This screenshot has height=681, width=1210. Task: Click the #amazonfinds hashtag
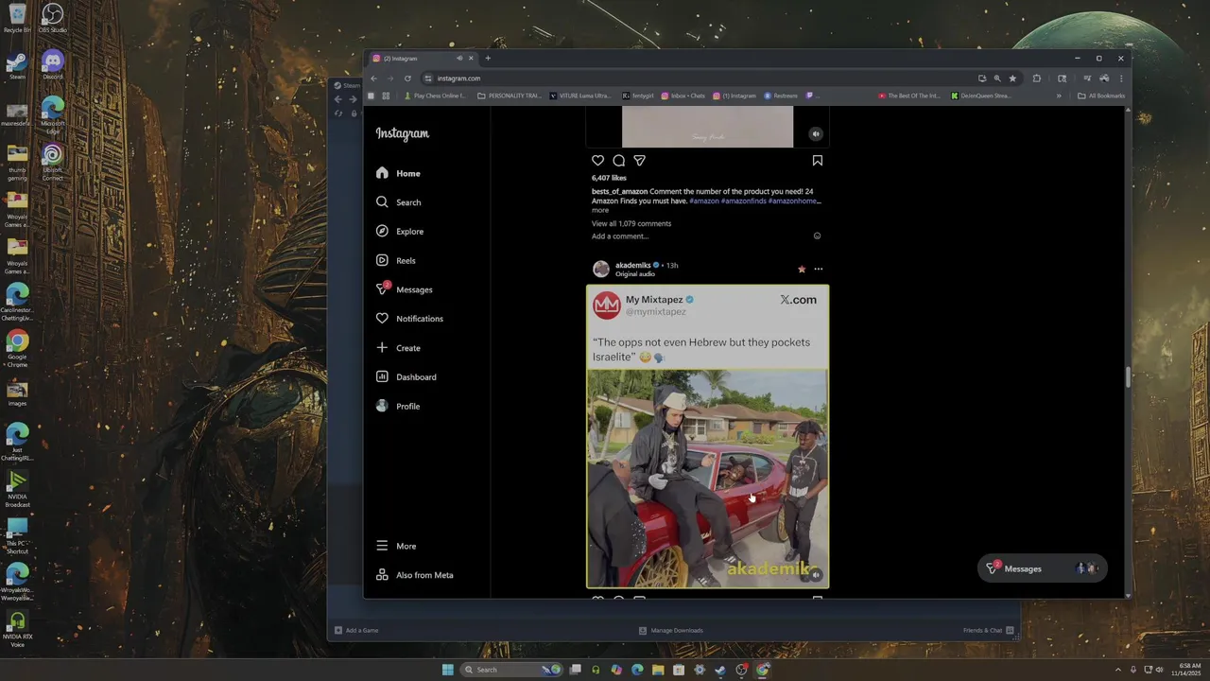click(x=743, y=201)
